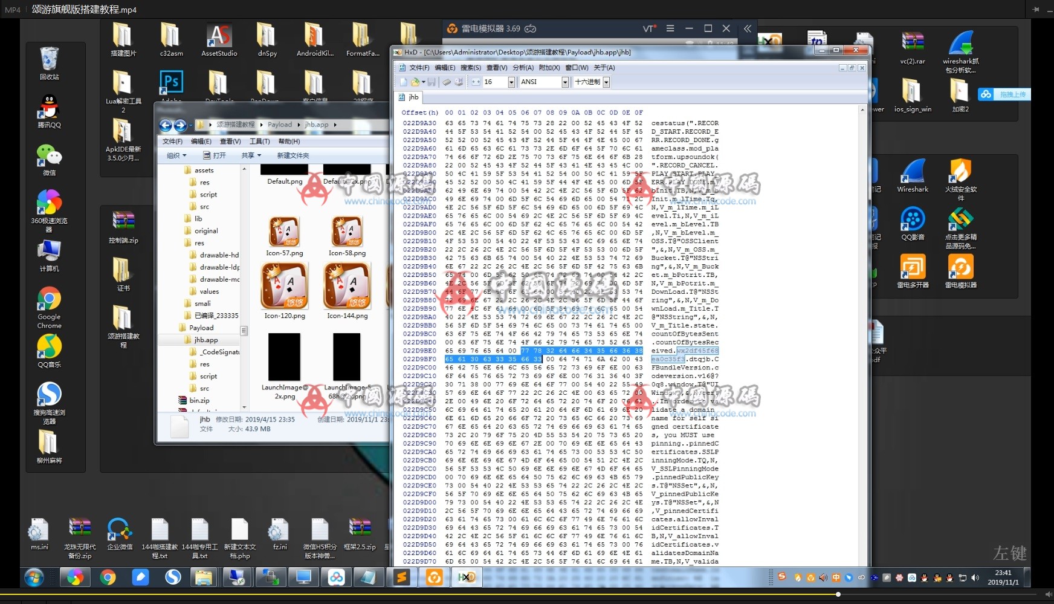The height and width of the screenshot is (604, 1054).
Task: Open HxD 分析(A) menu
Action: [x=523, y=68]
